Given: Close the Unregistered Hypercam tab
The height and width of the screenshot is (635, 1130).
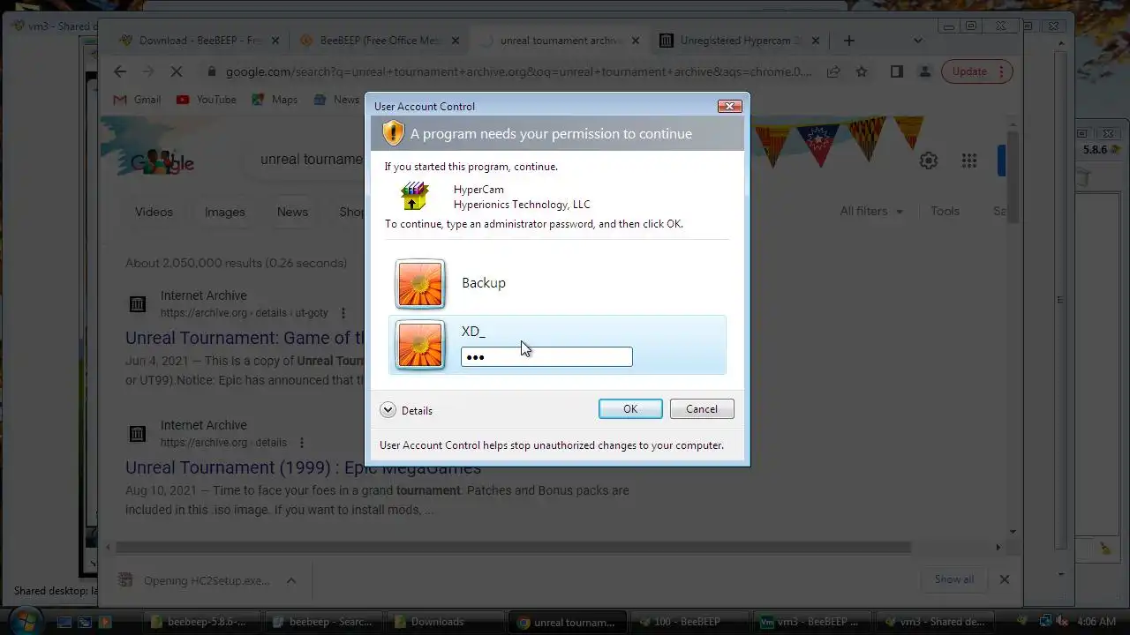Looking at the screenshot, I should (816, 41).
